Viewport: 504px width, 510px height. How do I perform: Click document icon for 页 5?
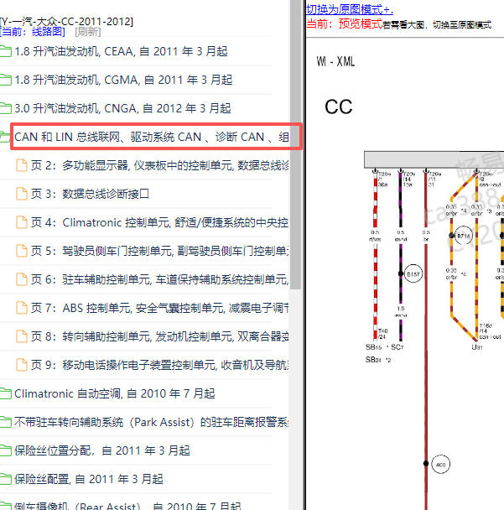[22, 251]
